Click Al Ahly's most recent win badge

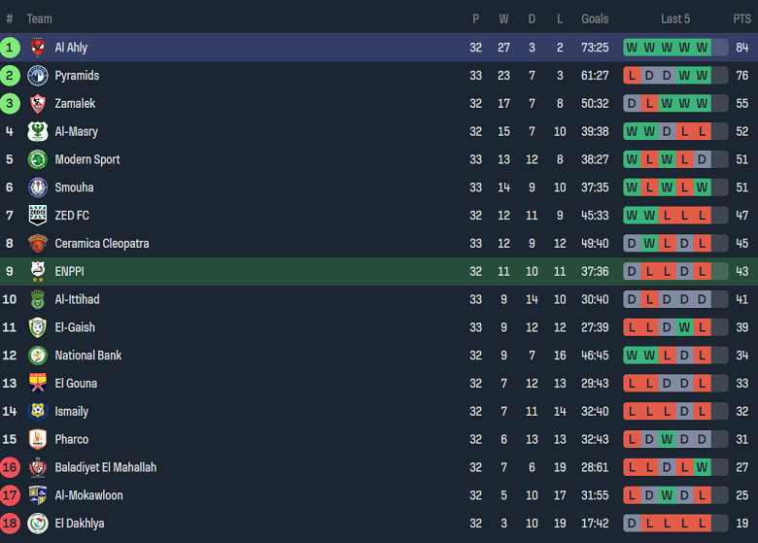(x=702, y=48)
